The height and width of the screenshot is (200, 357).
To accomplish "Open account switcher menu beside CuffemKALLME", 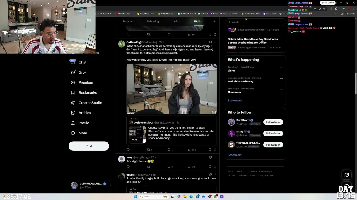I will tap(110, 185).
